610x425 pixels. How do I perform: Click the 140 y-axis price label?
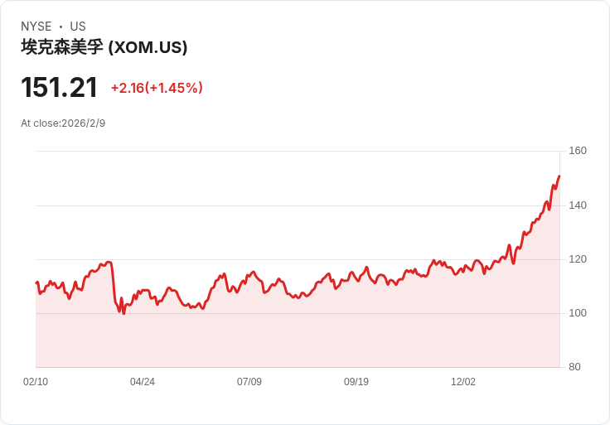click(x=578, y=205)
